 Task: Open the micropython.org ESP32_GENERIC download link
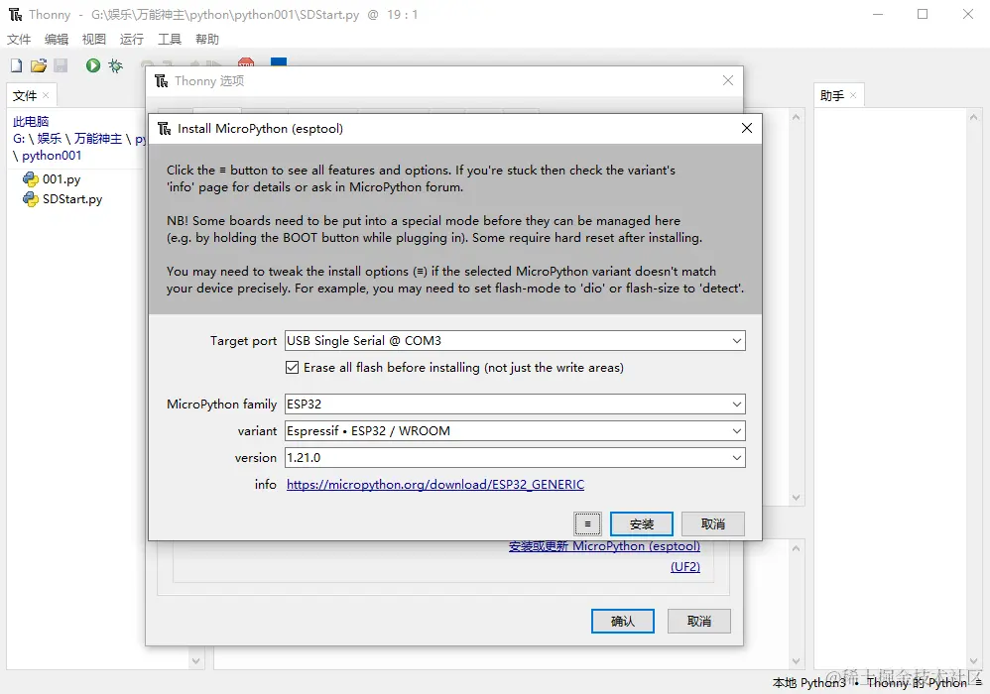click(x=435, y=485)
